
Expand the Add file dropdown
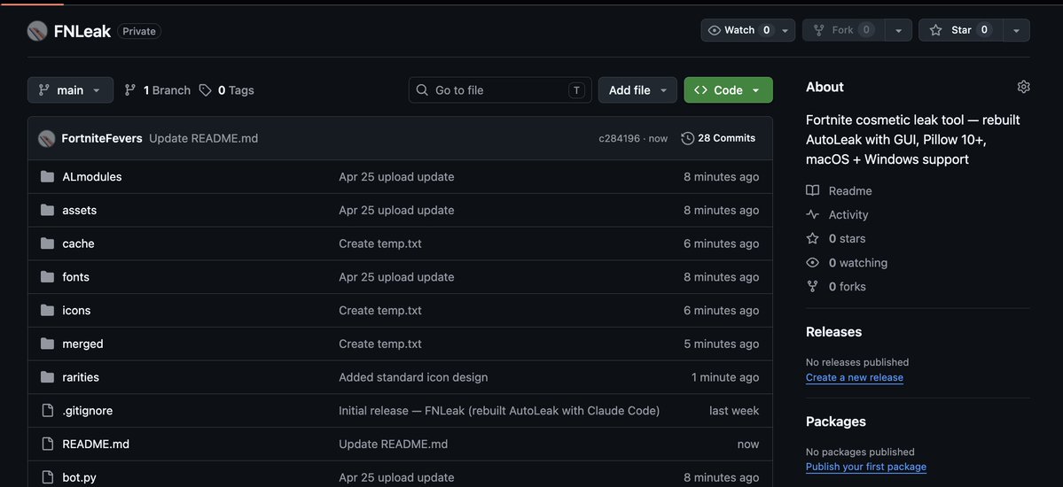click(x=637, y=90)
